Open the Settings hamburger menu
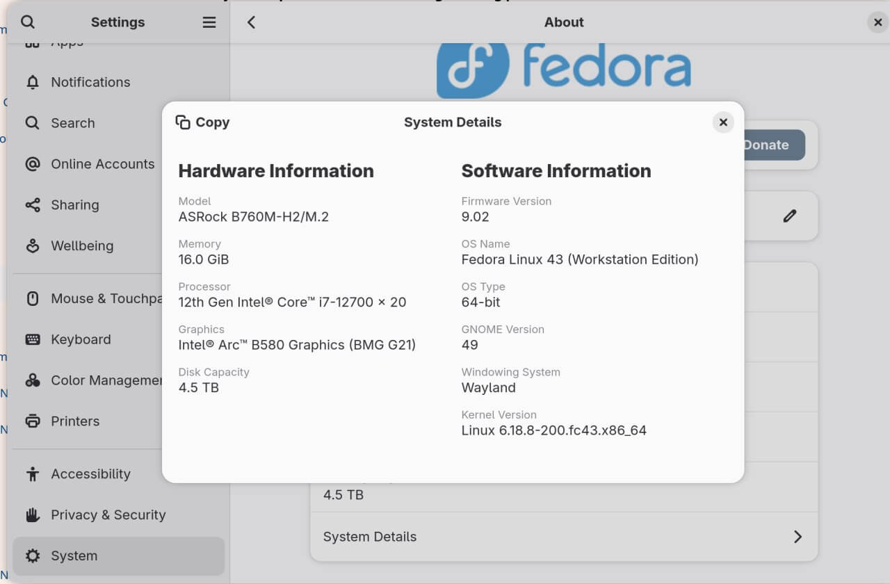 pyautogui.click(x=209, y=22)
